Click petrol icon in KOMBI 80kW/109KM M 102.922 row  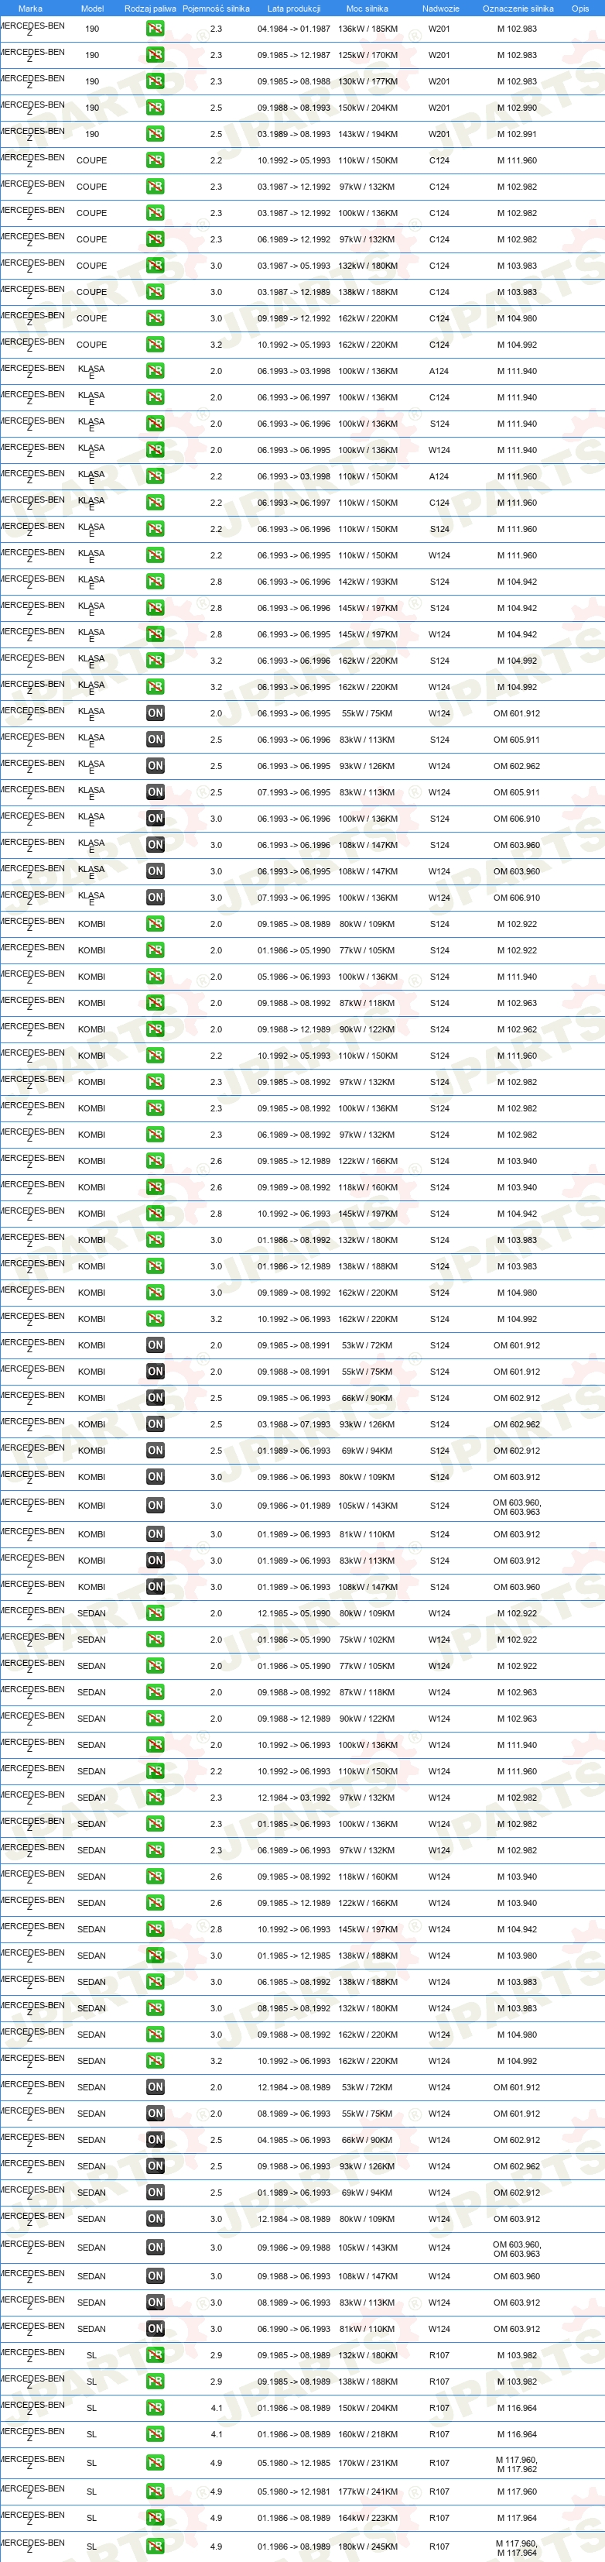coord(155,925)
